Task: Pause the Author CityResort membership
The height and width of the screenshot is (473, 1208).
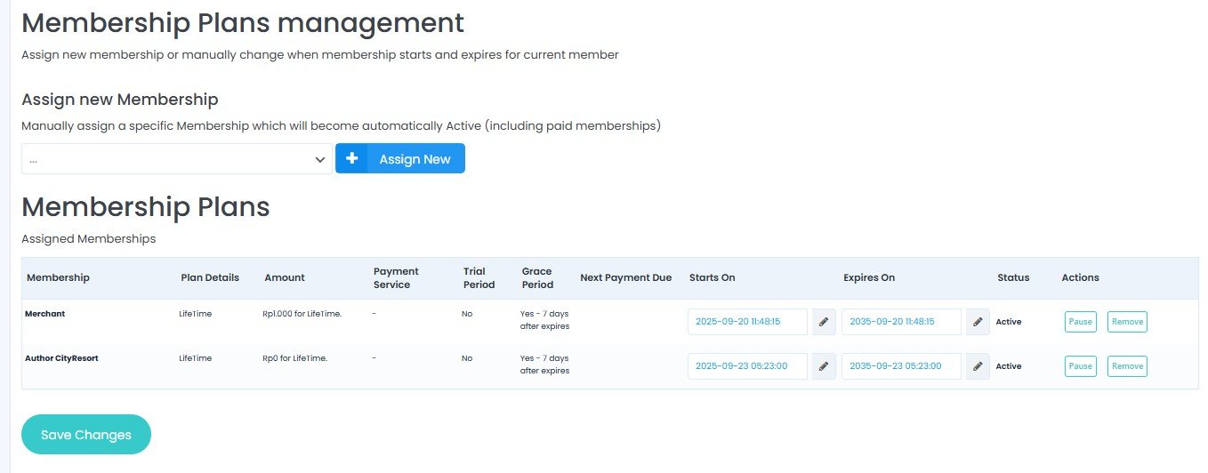Action: click(x=1080, y=366)
